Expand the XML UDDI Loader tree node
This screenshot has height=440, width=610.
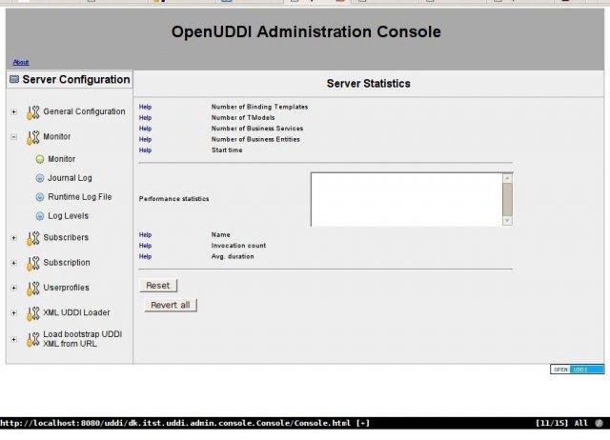(x=14, y=313)
